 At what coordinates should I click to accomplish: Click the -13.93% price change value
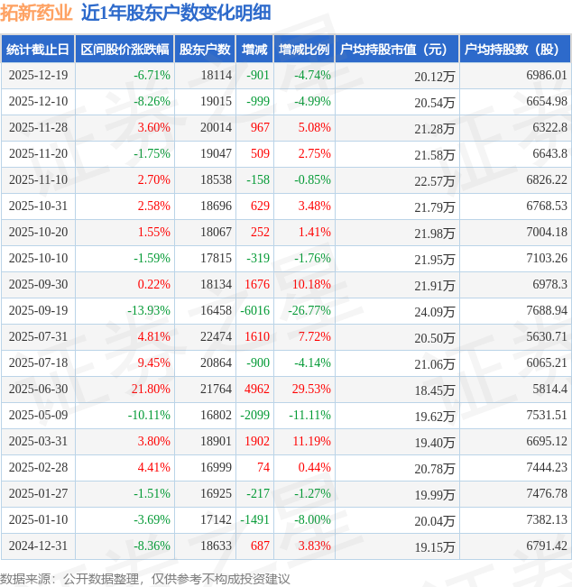[148, 311]
